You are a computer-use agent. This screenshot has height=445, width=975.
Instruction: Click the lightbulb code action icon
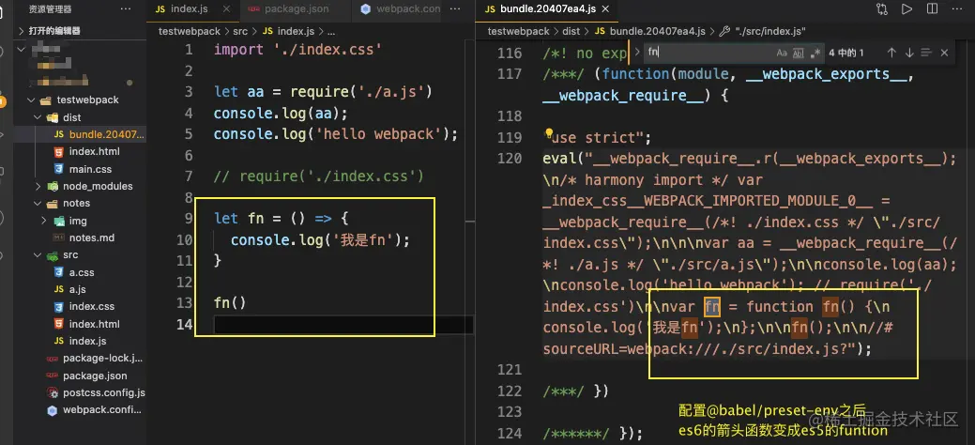(x=549, y=132)
